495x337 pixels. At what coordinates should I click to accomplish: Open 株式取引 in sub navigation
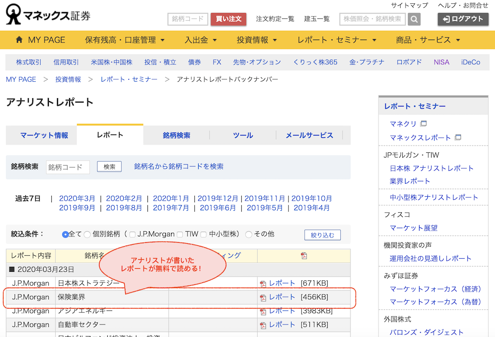(29, 62)
